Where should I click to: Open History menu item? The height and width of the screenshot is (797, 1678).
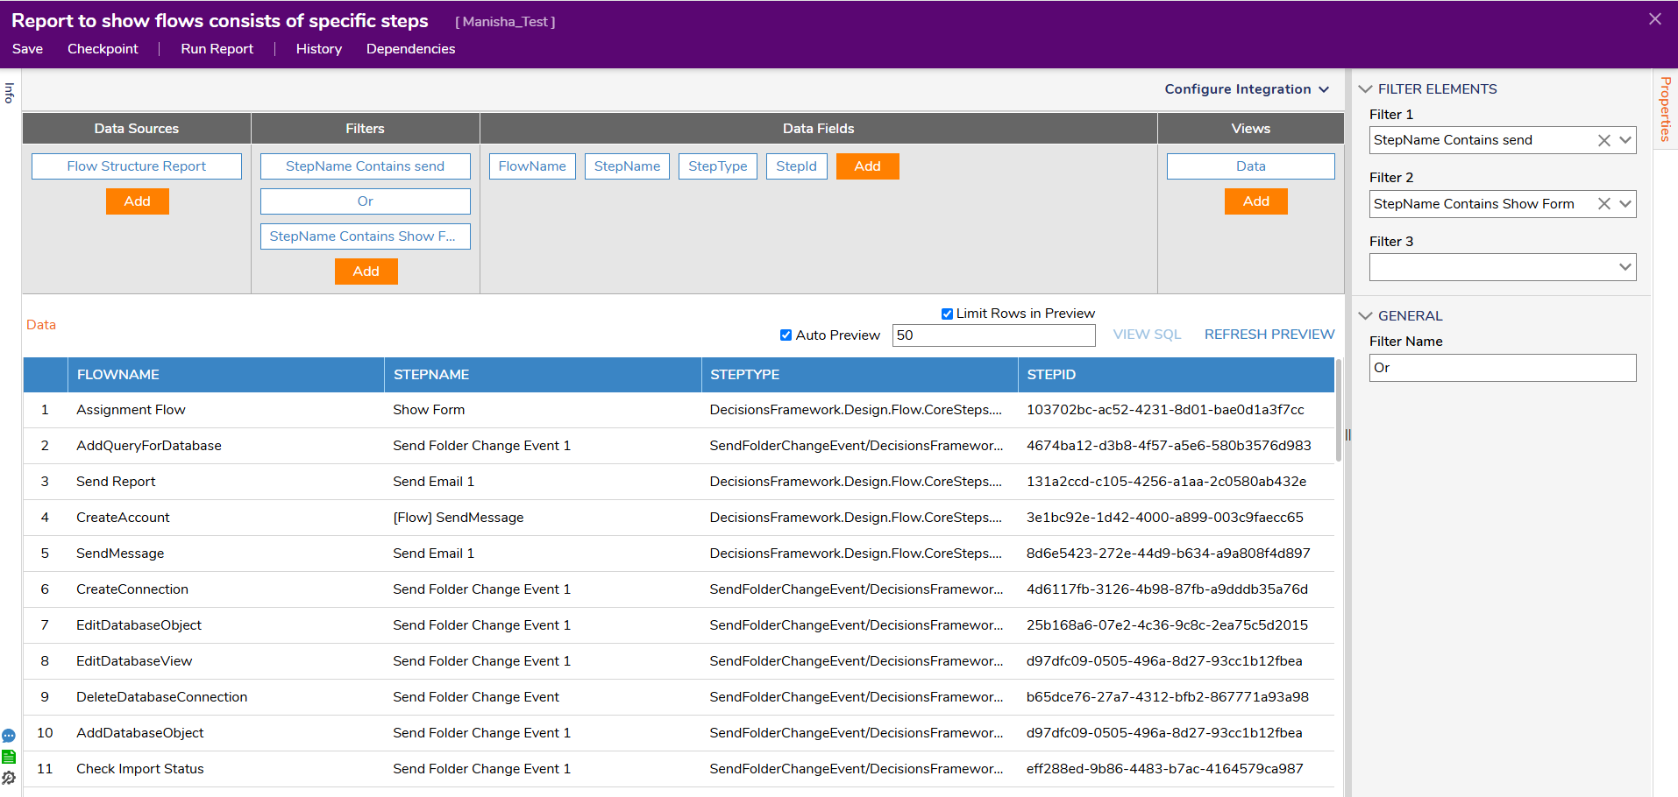[319, 49]
